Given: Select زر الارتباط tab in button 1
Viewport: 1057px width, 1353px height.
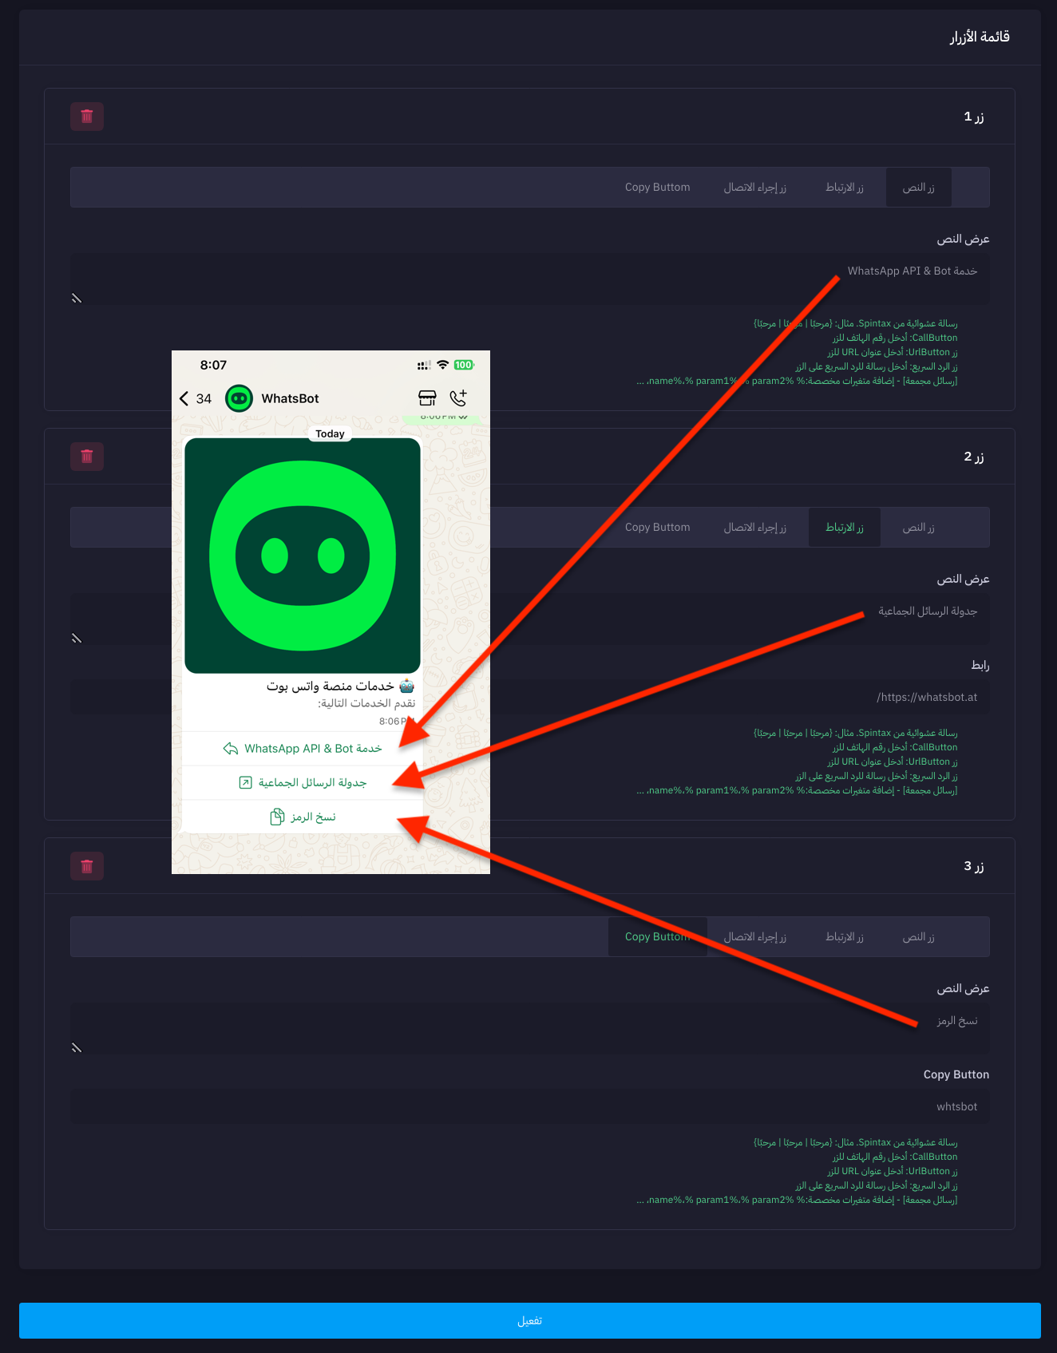Looking at the screenshot, I should point(844,188).
